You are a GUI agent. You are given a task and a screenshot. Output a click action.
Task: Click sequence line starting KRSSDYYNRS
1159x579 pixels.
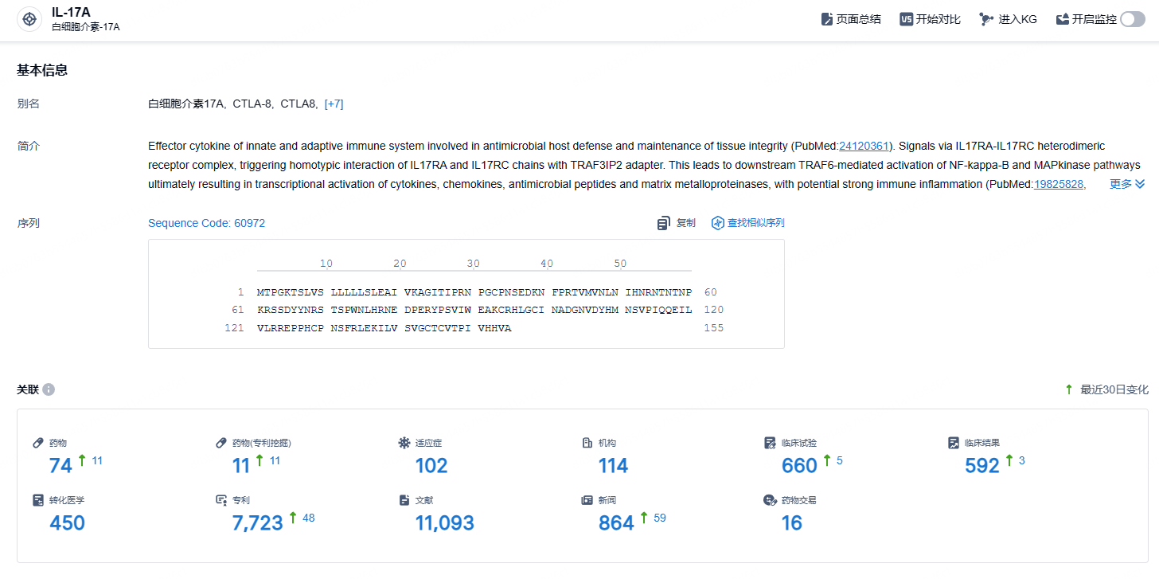click(474, 310)
